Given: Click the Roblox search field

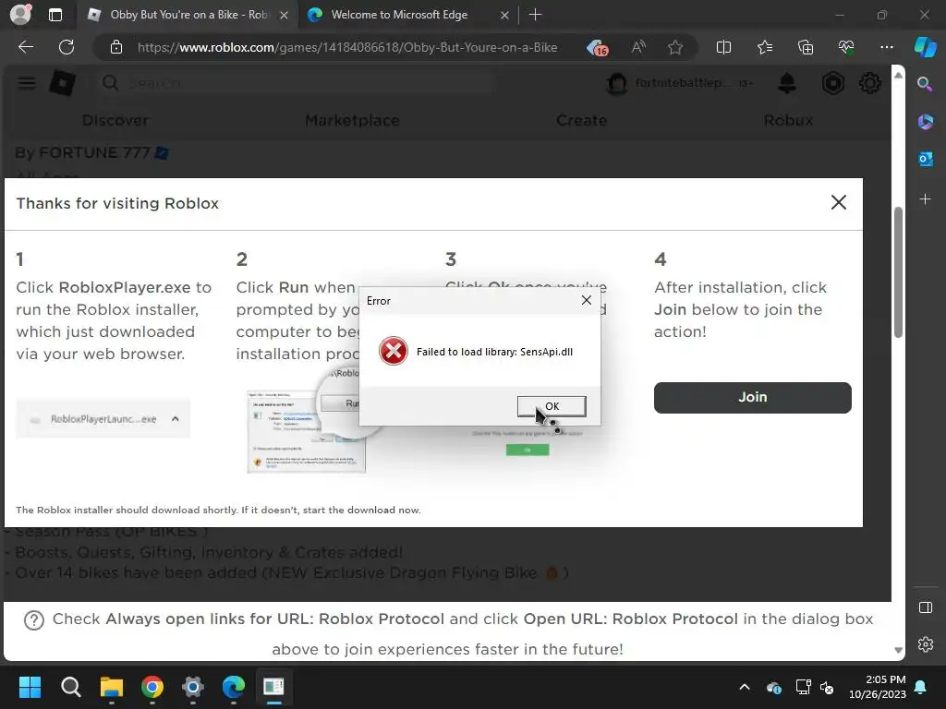Looking at the screenshot, I should (296, 83).
